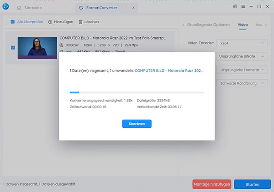Click the previous options left chevron
This screenshot has height=192, width=274.
(x=183, y=25)
